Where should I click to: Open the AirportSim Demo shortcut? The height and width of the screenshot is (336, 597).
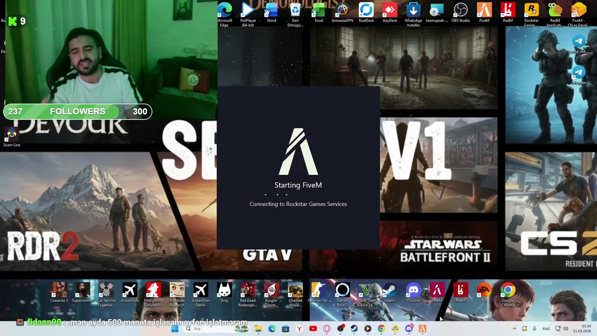201,294
